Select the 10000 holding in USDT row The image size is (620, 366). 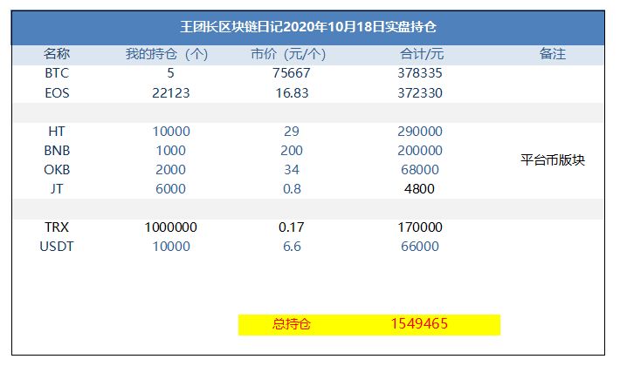(x=171, y=247)
